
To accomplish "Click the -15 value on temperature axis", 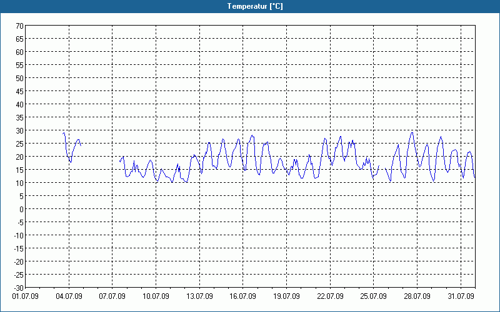I will point(19,248).
